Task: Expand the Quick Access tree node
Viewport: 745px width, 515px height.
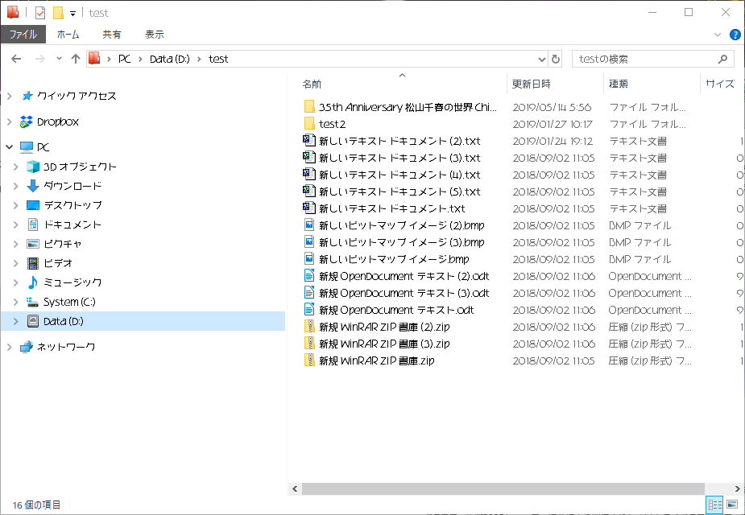Action: coord(10,96)
